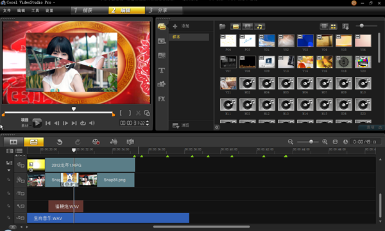The width and height of the screenshot is (385, 231).
Task: Switch to Storyboard view button
Action: coord(13,142)
